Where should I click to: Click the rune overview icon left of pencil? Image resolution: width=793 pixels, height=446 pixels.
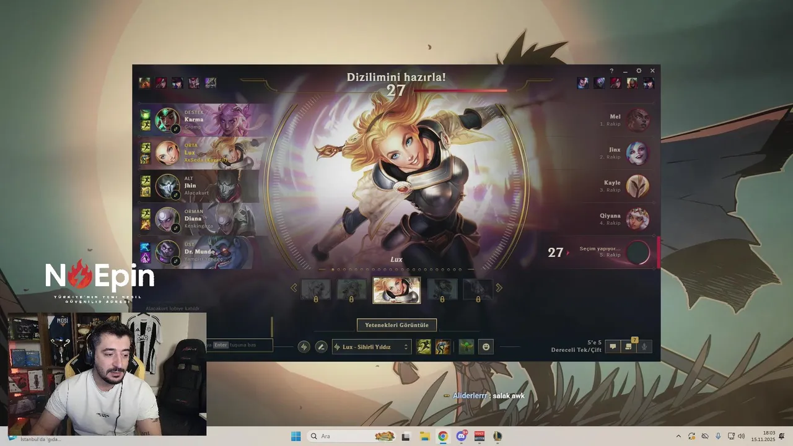[x=304, y=347]
